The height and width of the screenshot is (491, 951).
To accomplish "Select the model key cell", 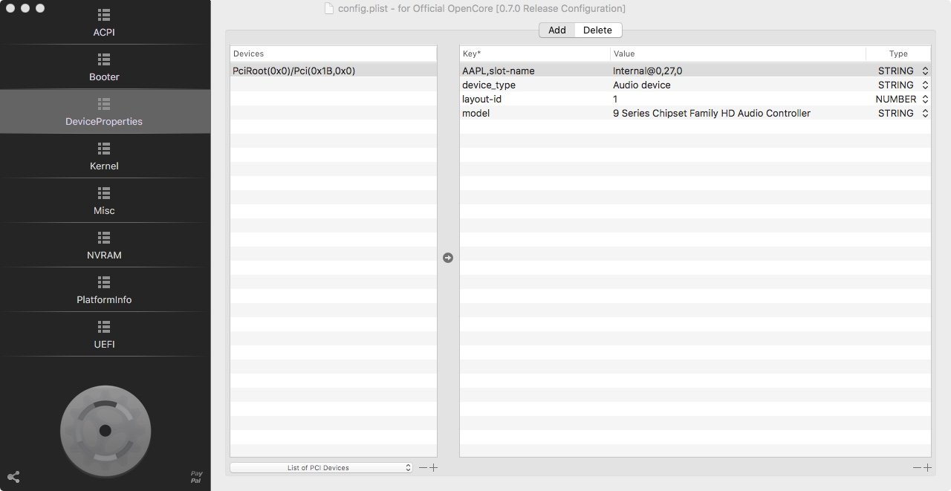I will coord(535,113).
